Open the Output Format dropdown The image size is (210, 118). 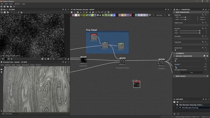pos(191,25)
